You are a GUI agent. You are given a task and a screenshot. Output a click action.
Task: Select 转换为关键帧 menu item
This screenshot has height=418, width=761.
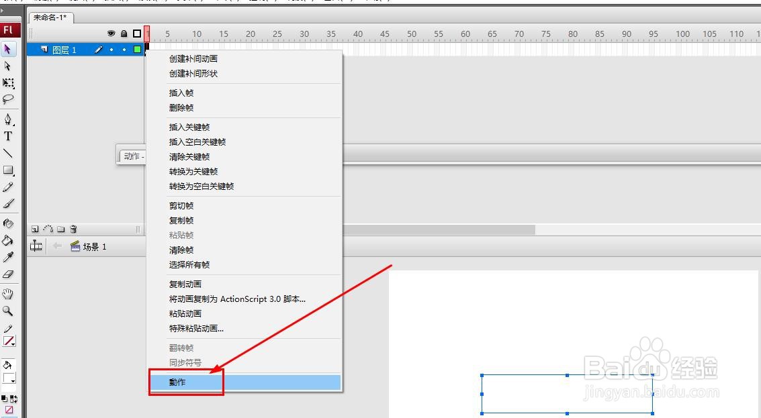pyautogui.click(x=193, y=172)
